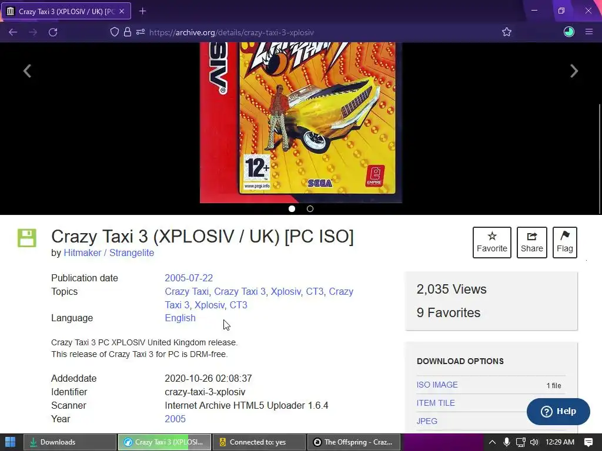Click the '2,035 Views' text
The height and width of the screenshot is (451, 602).
[451, 289]
